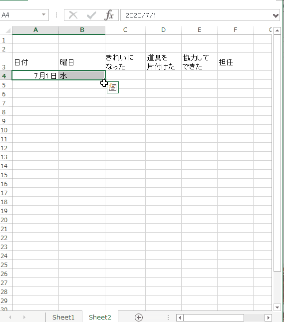Click the cell showing 水
Image resolution: width=284 pixels, height=322 pixels.
(x=82, y=75)
